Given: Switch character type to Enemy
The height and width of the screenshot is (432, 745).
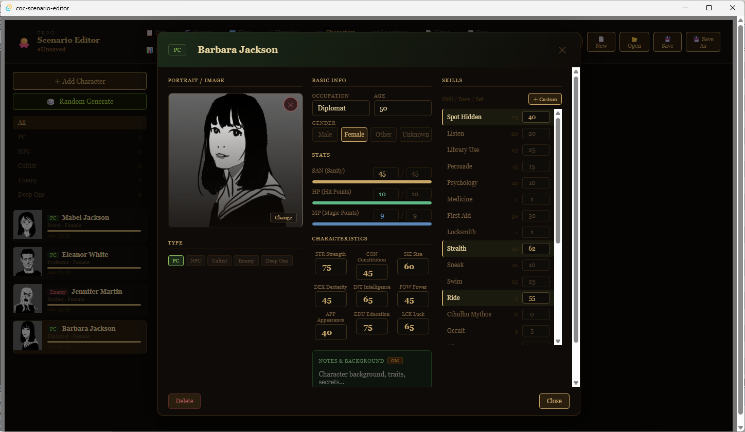Looking at the screenshot, I should tap(246, 261).
